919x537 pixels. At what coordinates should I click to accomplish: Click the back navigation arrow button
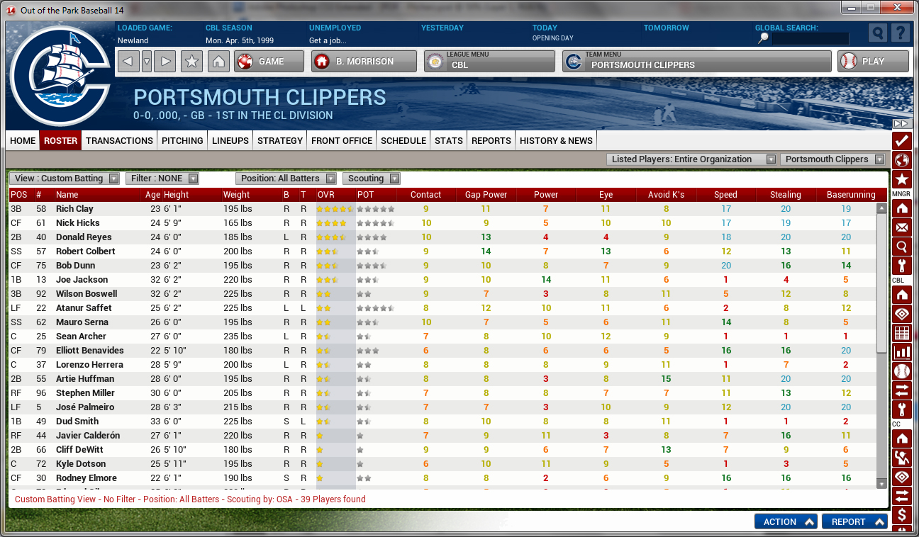coord(128,62)
